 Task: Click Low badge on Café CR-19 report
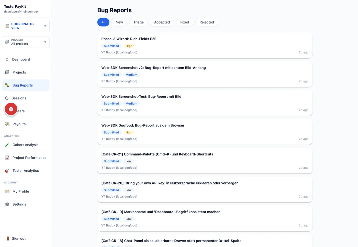128,219
